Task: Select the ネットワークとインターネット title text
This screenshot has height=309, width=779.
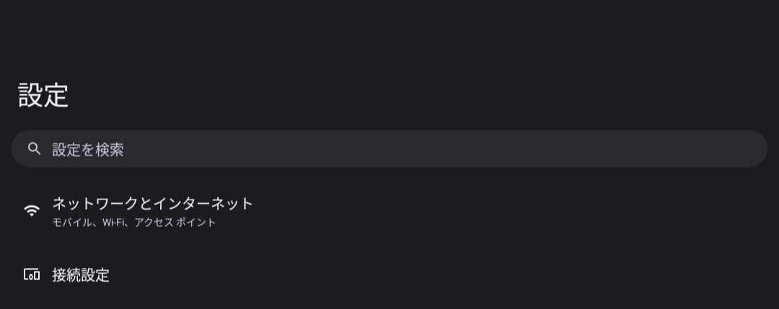Action: pos(152,204)
